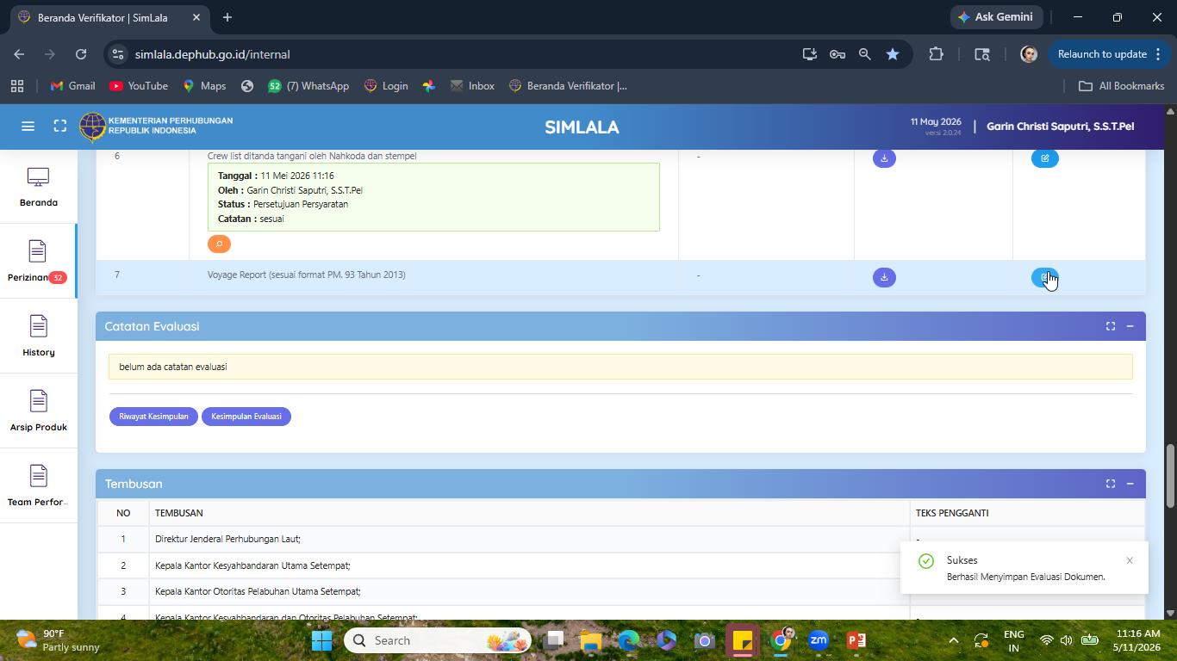Collapse the Tembusan panel
The width and height of the screenshot is (1177, 661).
point(1130,484)
